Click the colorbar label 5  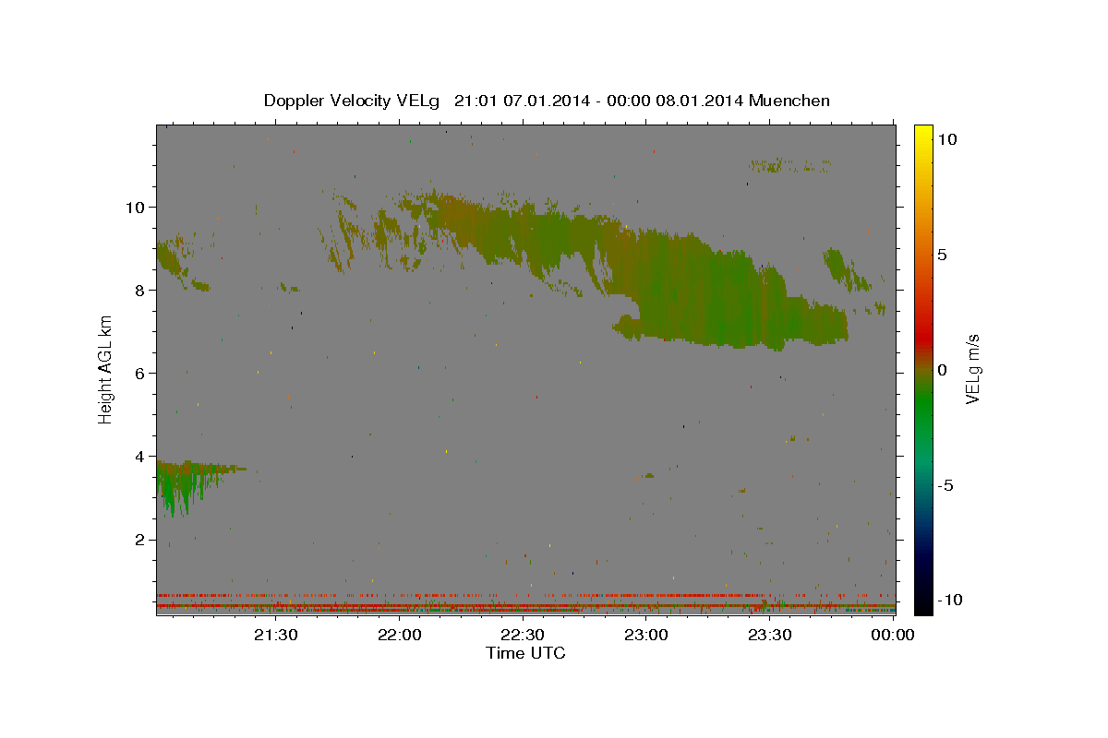[x=942, y=255]
